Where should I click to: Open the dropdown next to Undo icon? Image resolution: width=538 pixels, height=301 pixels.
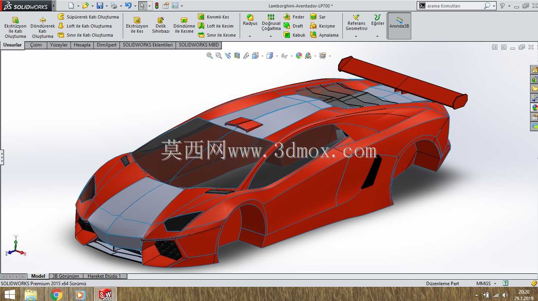point(135,6)
